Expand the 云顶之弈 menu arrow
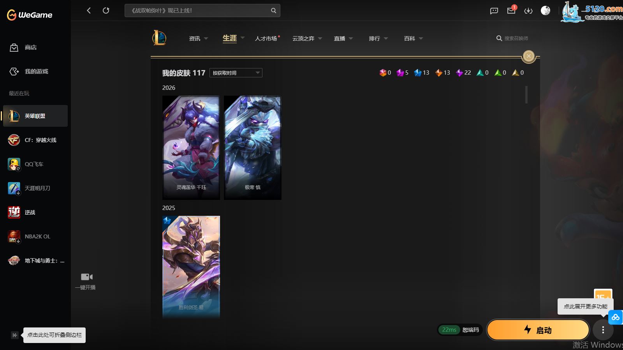 coord(320,38)
